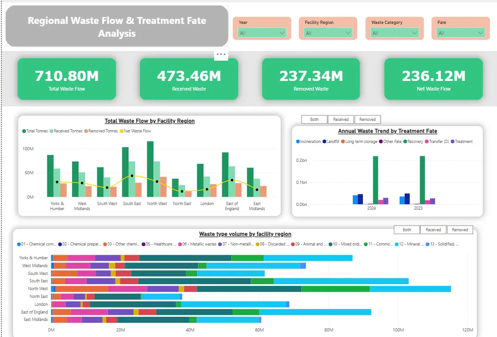The width and height of the screenshot is (497, 337).
Task: Click the Received Tonnes legend marker
Action: 51,131
